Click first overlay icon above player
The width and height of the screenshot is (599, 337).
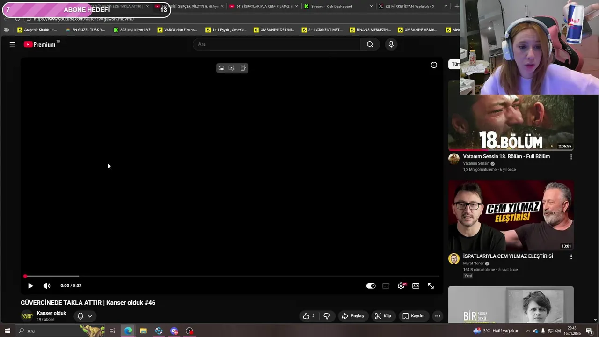221,68
